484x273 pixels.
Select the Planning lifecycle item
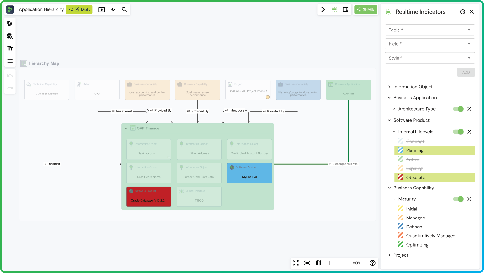(x=414, y=150)
